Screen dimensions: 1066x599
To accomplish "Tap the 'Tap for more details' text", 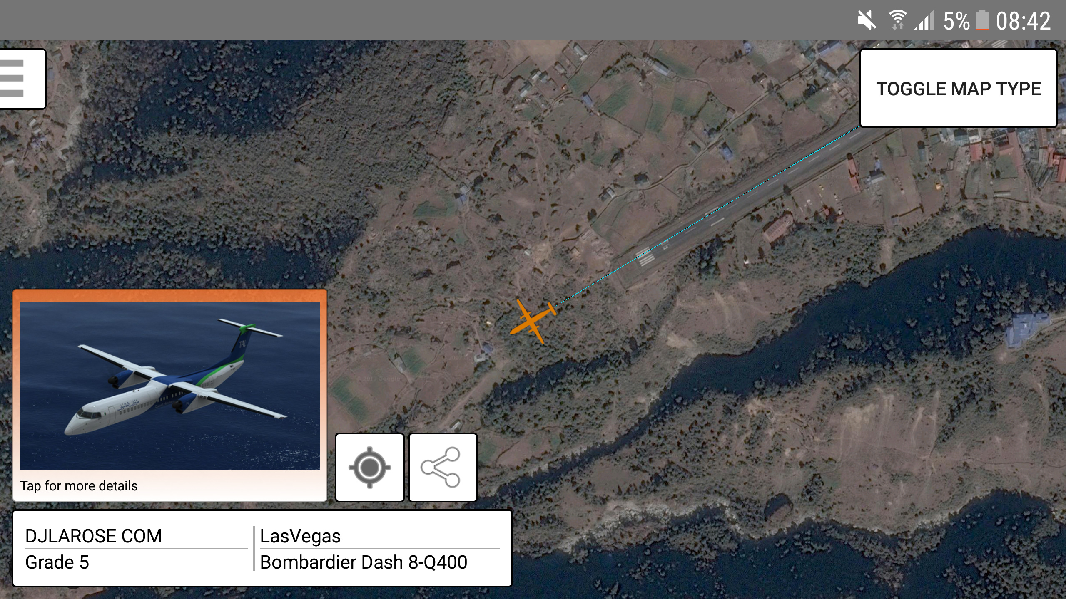I will 79,486.
